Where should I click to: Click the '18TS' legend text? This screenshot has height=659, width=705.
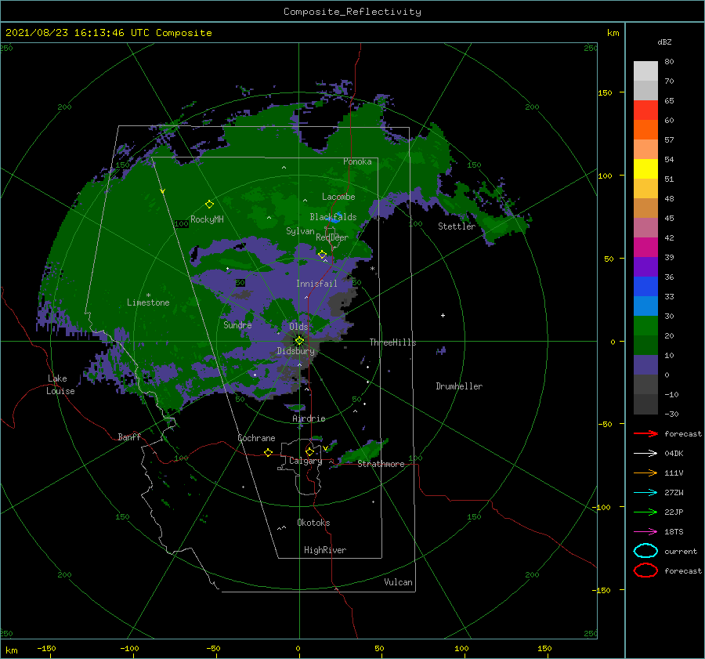674,532
